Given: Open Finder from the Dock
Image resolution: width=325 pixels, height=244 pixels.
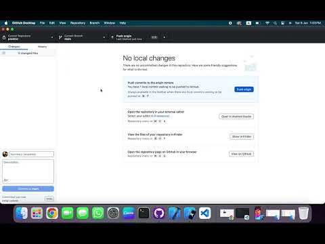Looking at the screenshot, I should tap(22, 213).
